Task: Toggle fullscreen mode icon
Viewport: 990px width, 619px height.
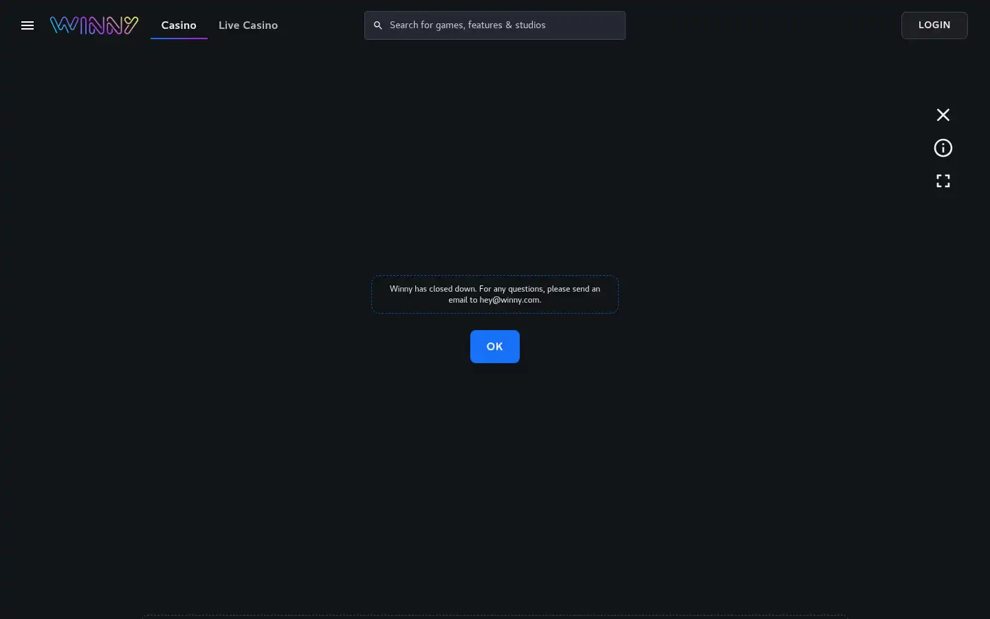Action: pyautogui.click(x=943, y=181)
